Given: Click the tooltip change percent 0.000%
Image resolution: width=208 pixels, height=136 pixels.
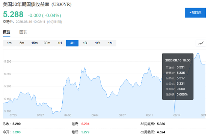Looking at the screenshot, I should [182, 94].
